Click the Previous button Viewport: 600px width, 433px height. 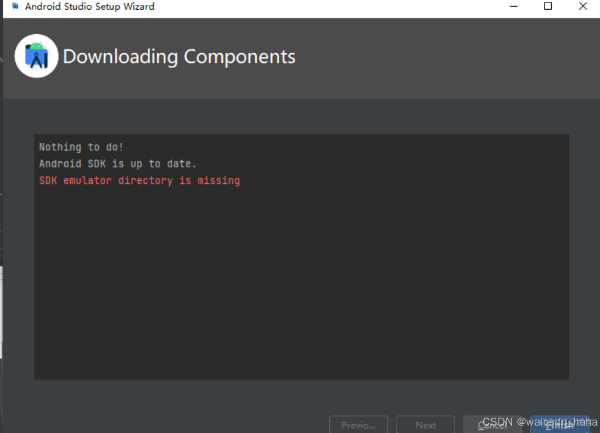358,424
